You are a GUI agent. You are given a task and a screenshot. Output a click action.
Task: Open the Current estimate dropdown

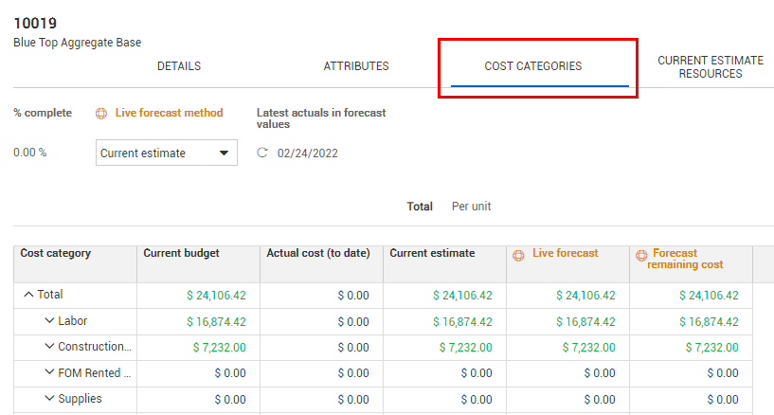pos(167,153)
